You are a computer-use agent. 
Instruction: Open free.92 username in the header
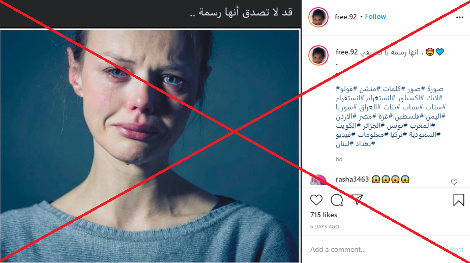tap(345, 17)
